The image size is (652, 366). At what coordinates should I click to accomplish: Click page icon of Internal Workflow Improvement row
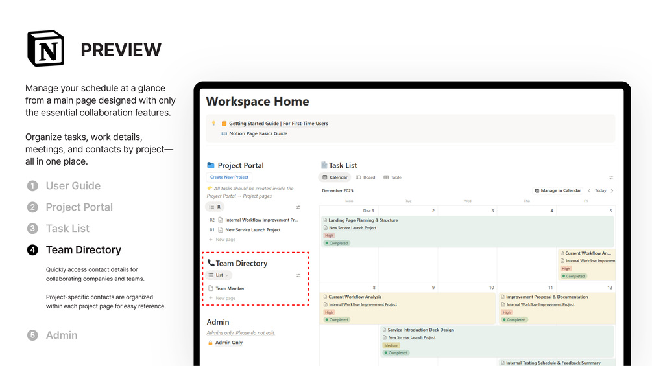(221, 220)
